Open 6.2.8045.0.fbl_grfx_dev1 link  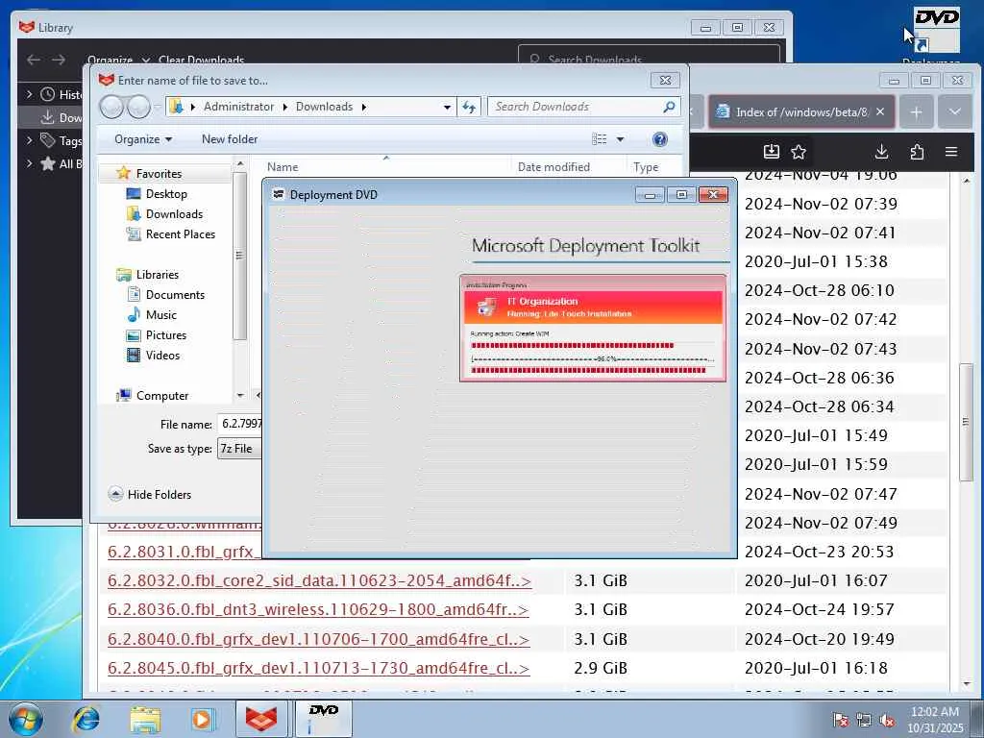[318, 668]
